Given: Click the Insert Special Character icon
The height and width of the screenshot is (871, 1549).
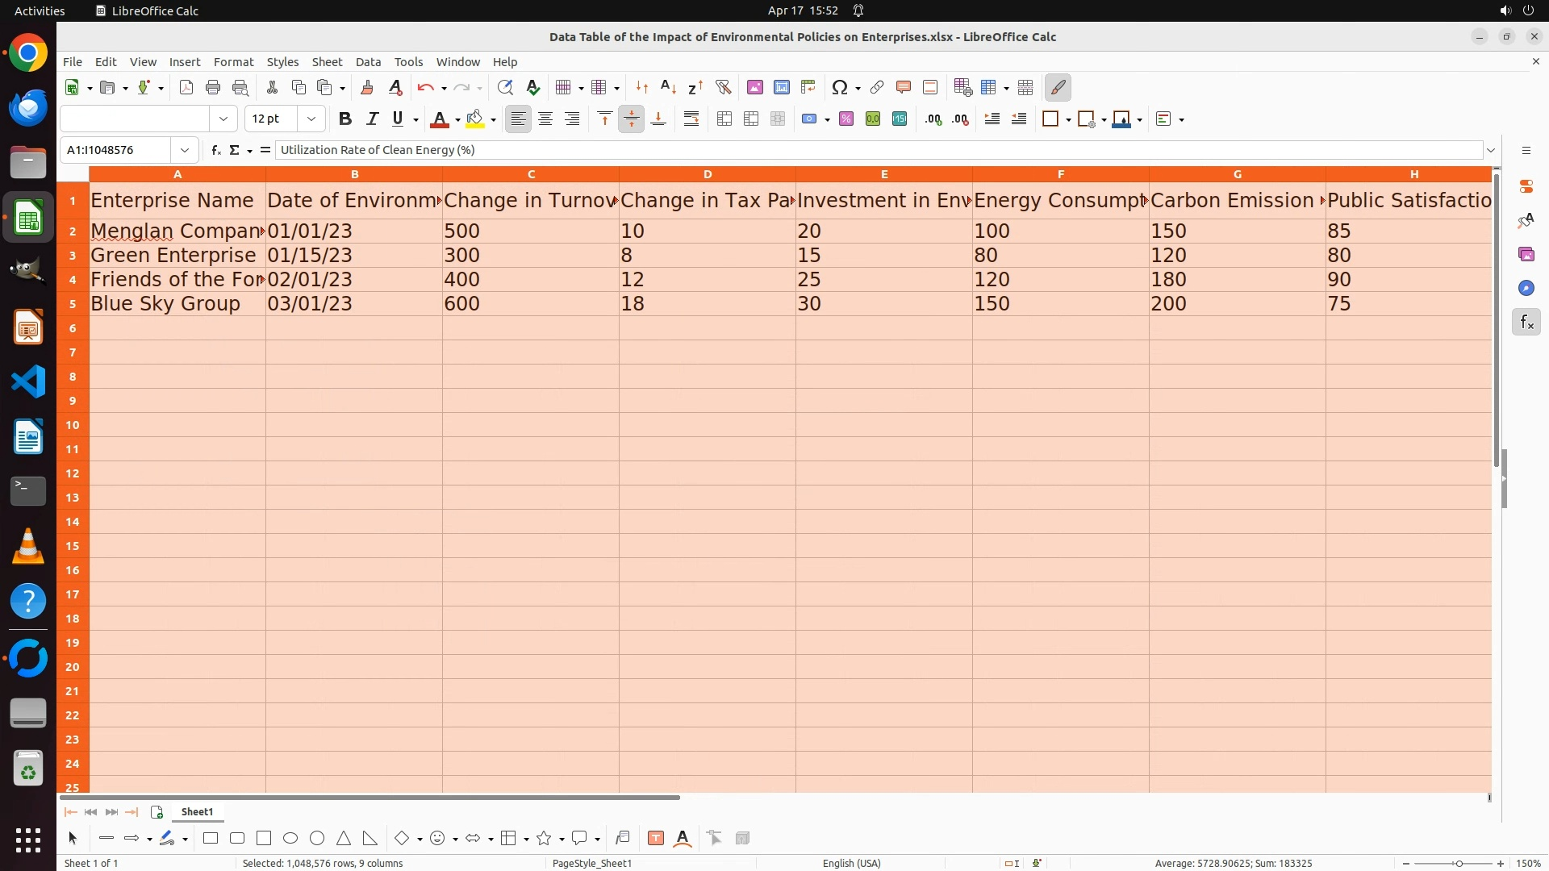Looking at the screenshot, I should click(840, 87).
